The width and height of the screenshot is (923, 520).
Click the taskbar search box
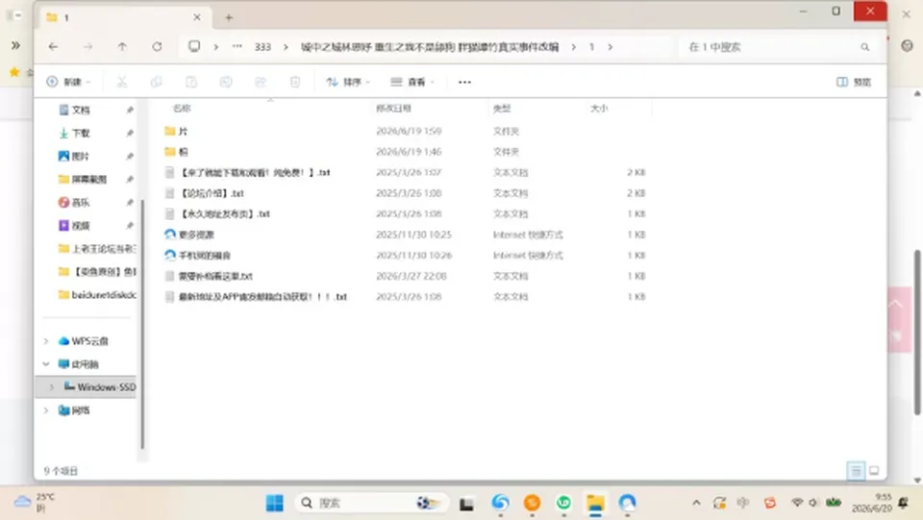[x=371, y=503]
